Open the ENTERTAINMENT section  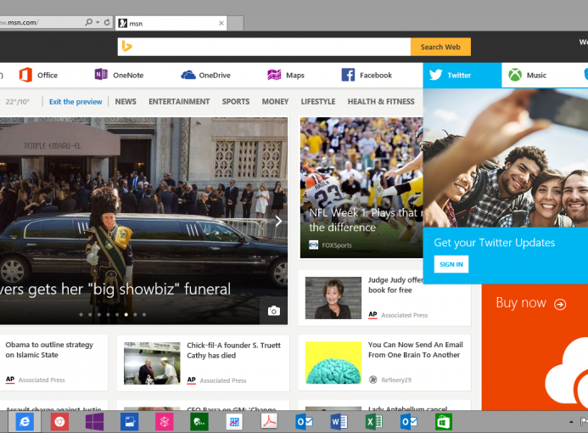[179, 102]
